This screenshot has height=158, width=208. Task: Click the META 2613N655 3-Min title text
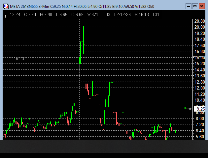pyautogui.click(x=29, y=6)
